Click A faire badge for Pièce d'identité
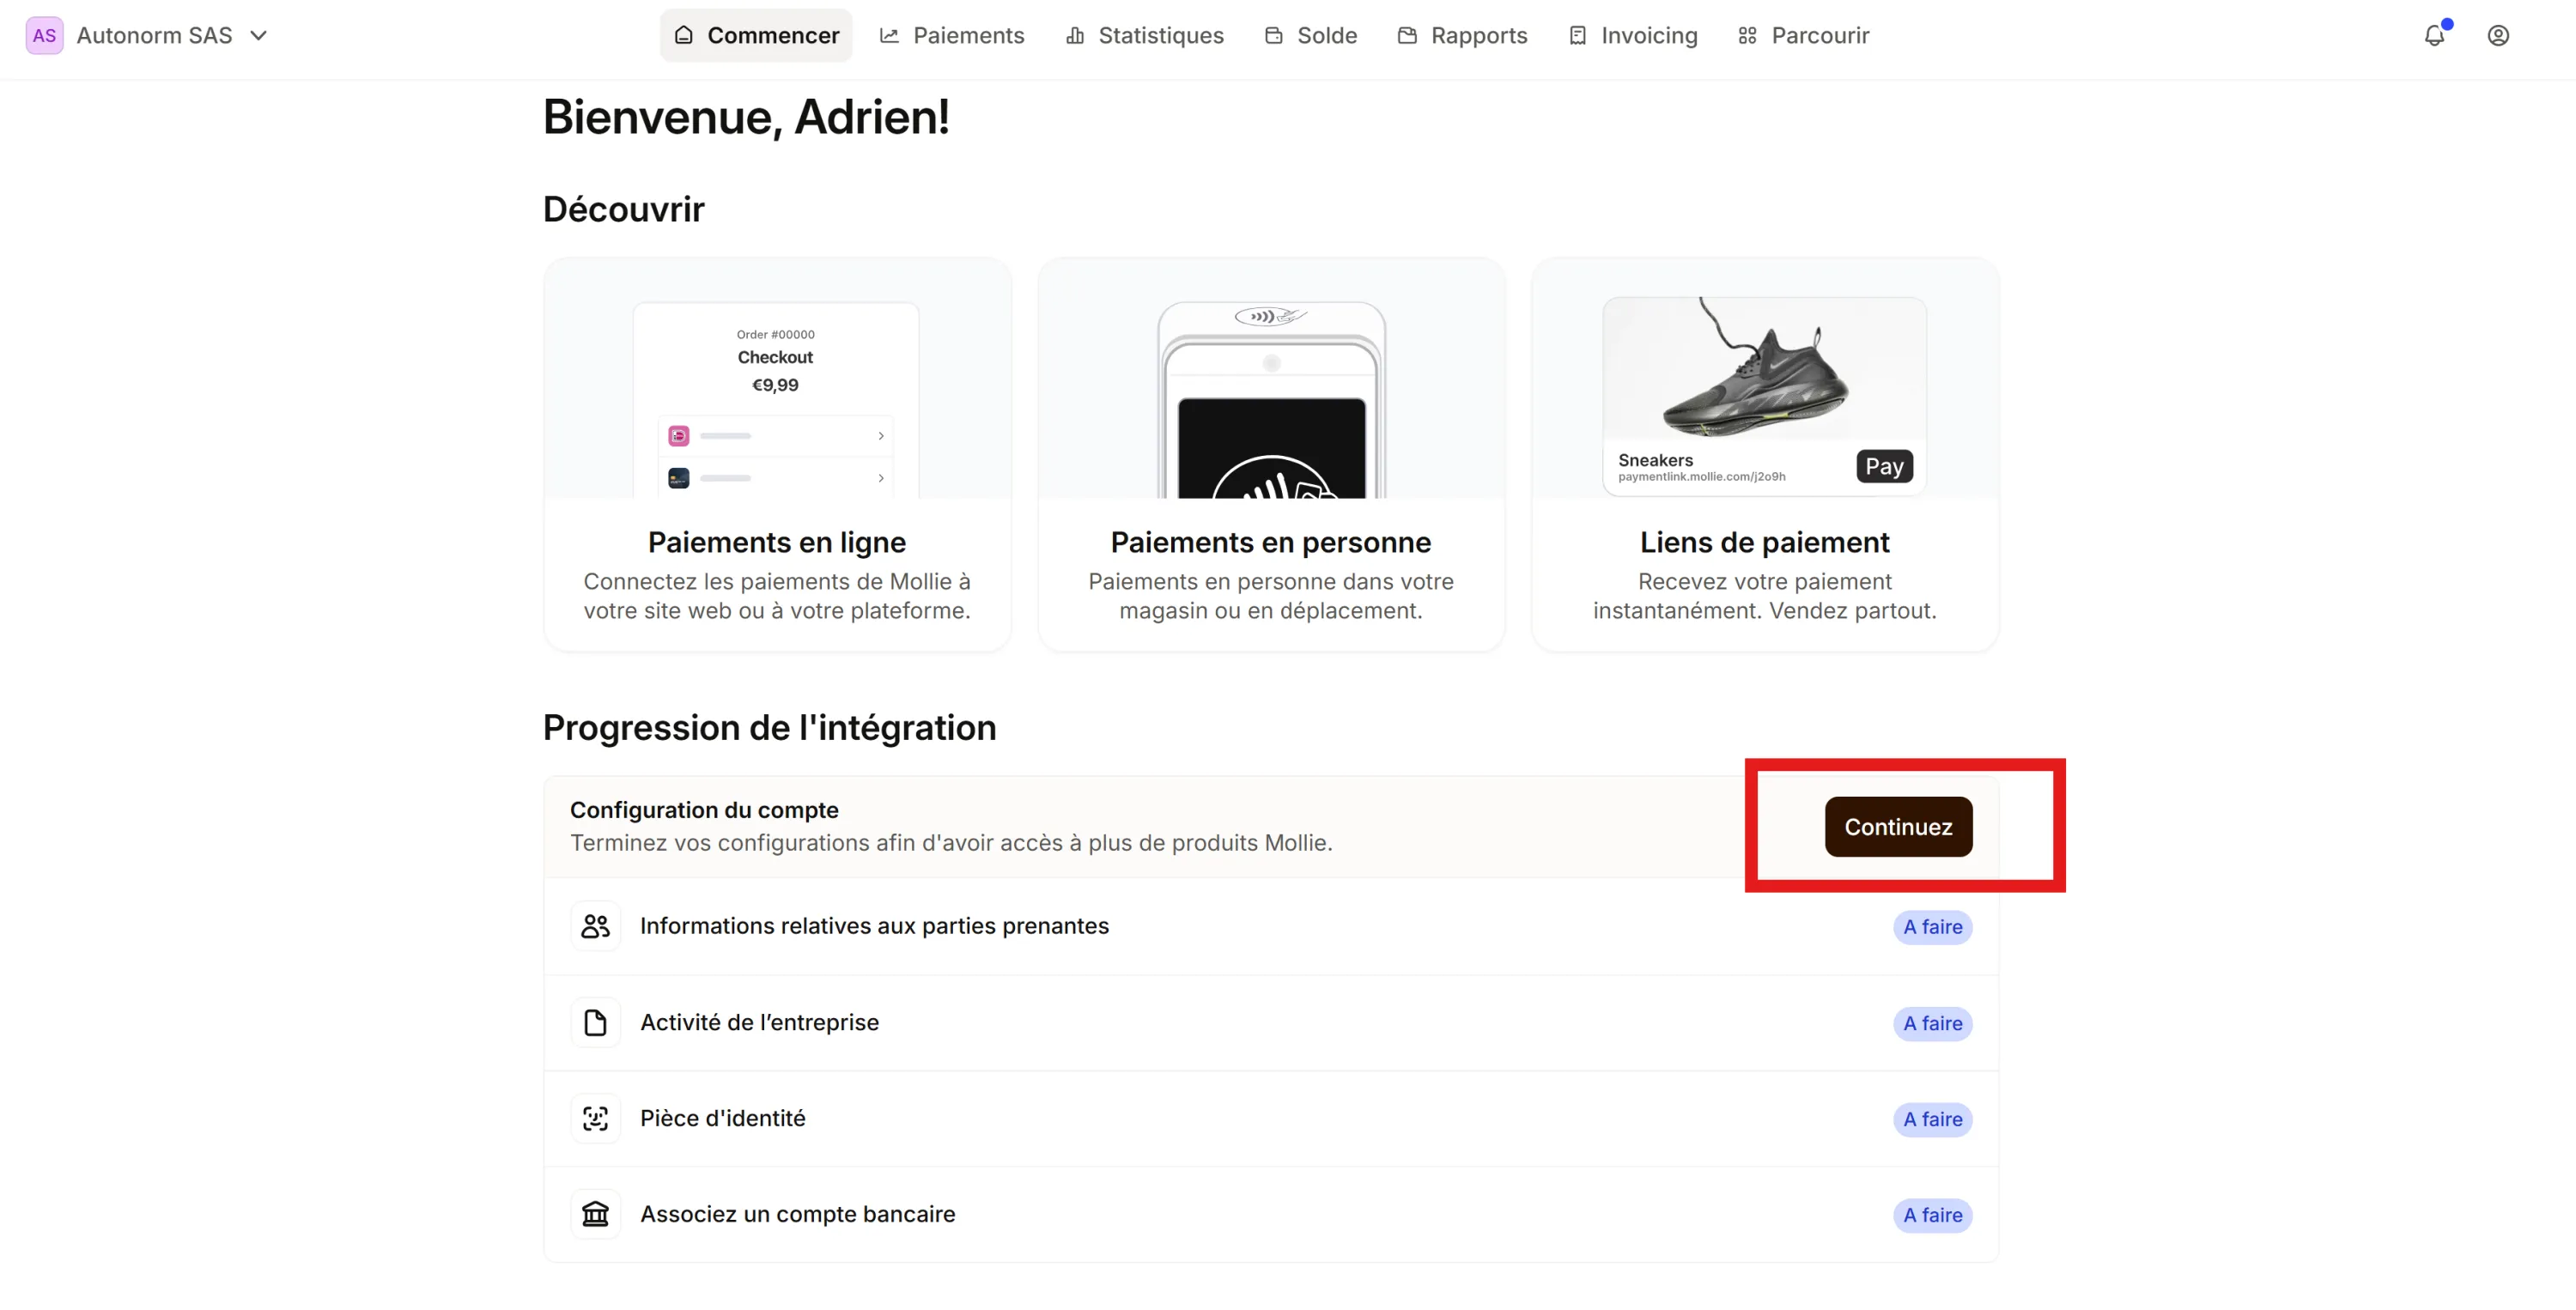Viewport: 2576px width, 1310px height. click(1932, 1119)
